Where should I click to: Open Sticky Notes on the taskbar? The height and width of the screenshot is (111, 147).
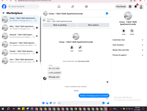tap(23, 109)
